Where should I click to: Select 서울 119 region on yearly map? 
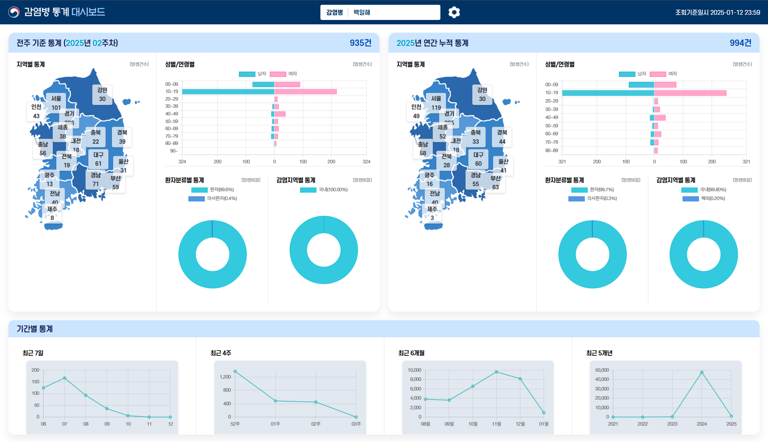(x=436, y=103)
